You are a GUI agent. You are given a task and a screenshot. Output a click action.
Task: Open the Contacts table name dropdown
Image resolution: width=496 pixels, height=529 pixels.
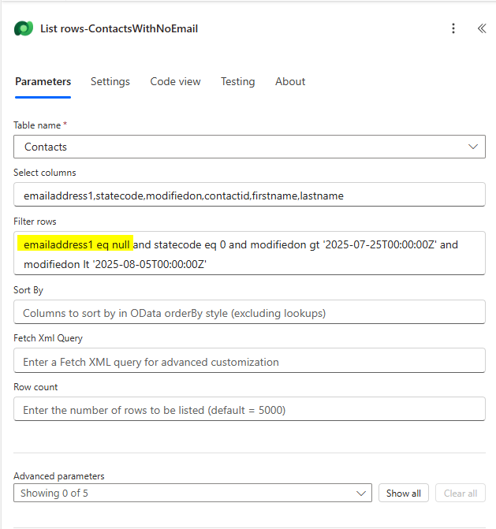pos(249,147)
